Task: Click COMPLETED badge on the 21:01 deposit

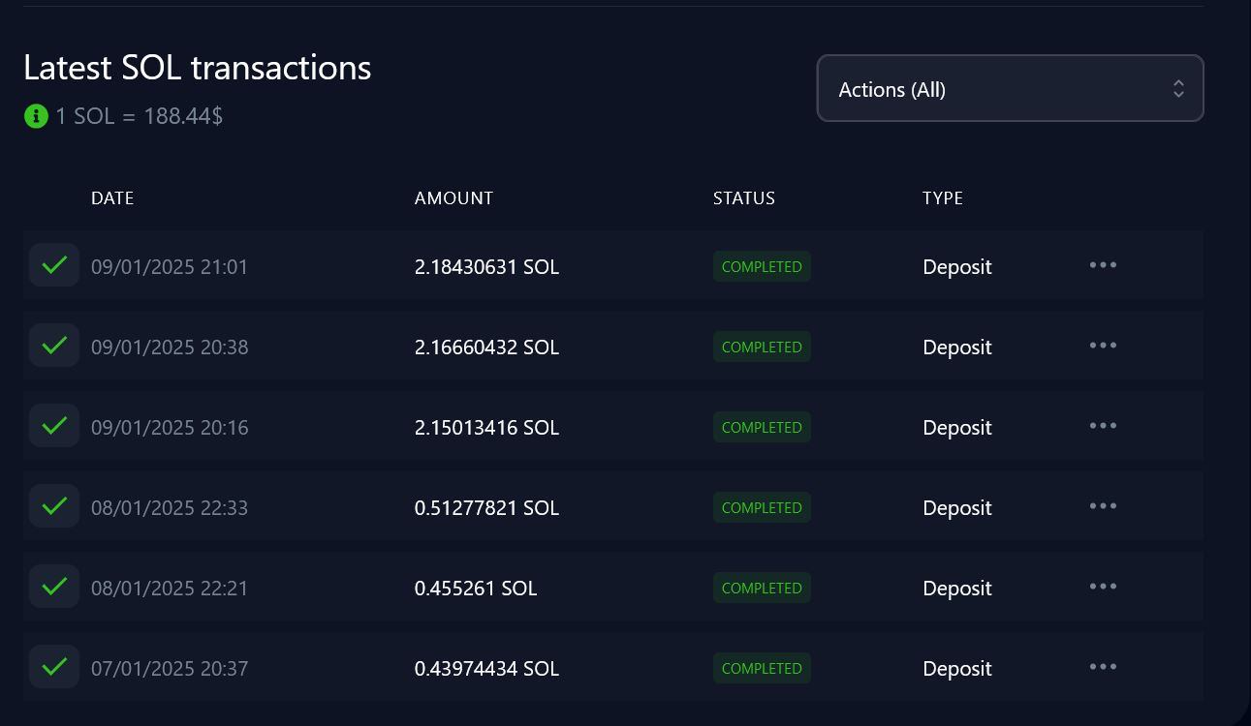Action: (x=762, y=267)
